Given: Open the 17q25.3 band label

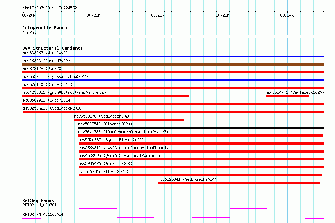Looking at the screenshot, I should pyautogui.click(x=30, y=32).
